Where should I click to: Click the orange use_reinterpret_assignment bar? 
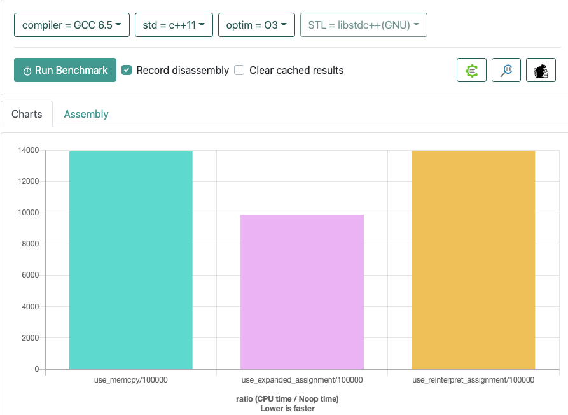tap(473, 260)
